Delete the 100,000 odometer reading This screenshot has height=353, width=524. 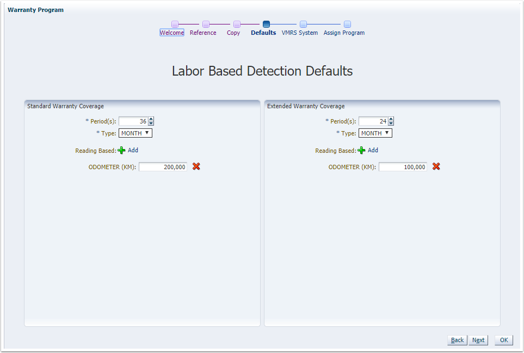[436, 166]
